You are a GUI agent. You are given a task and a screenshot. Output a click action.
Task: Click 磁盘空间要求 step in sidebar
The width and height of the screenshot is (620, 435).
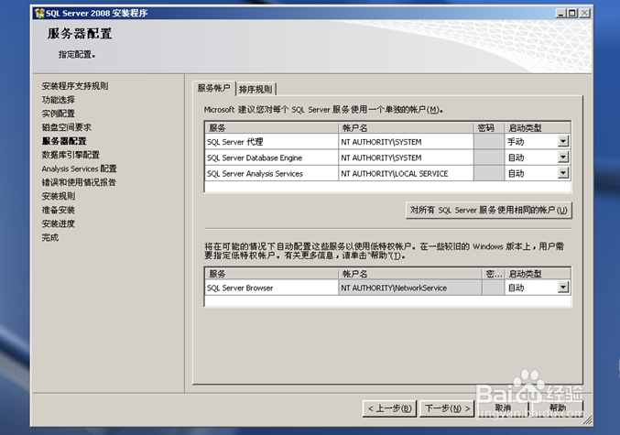click(x=67, y=127)
